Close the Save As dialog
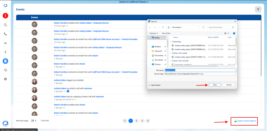This screenshot has height=131, width=267. click(235, 22)
